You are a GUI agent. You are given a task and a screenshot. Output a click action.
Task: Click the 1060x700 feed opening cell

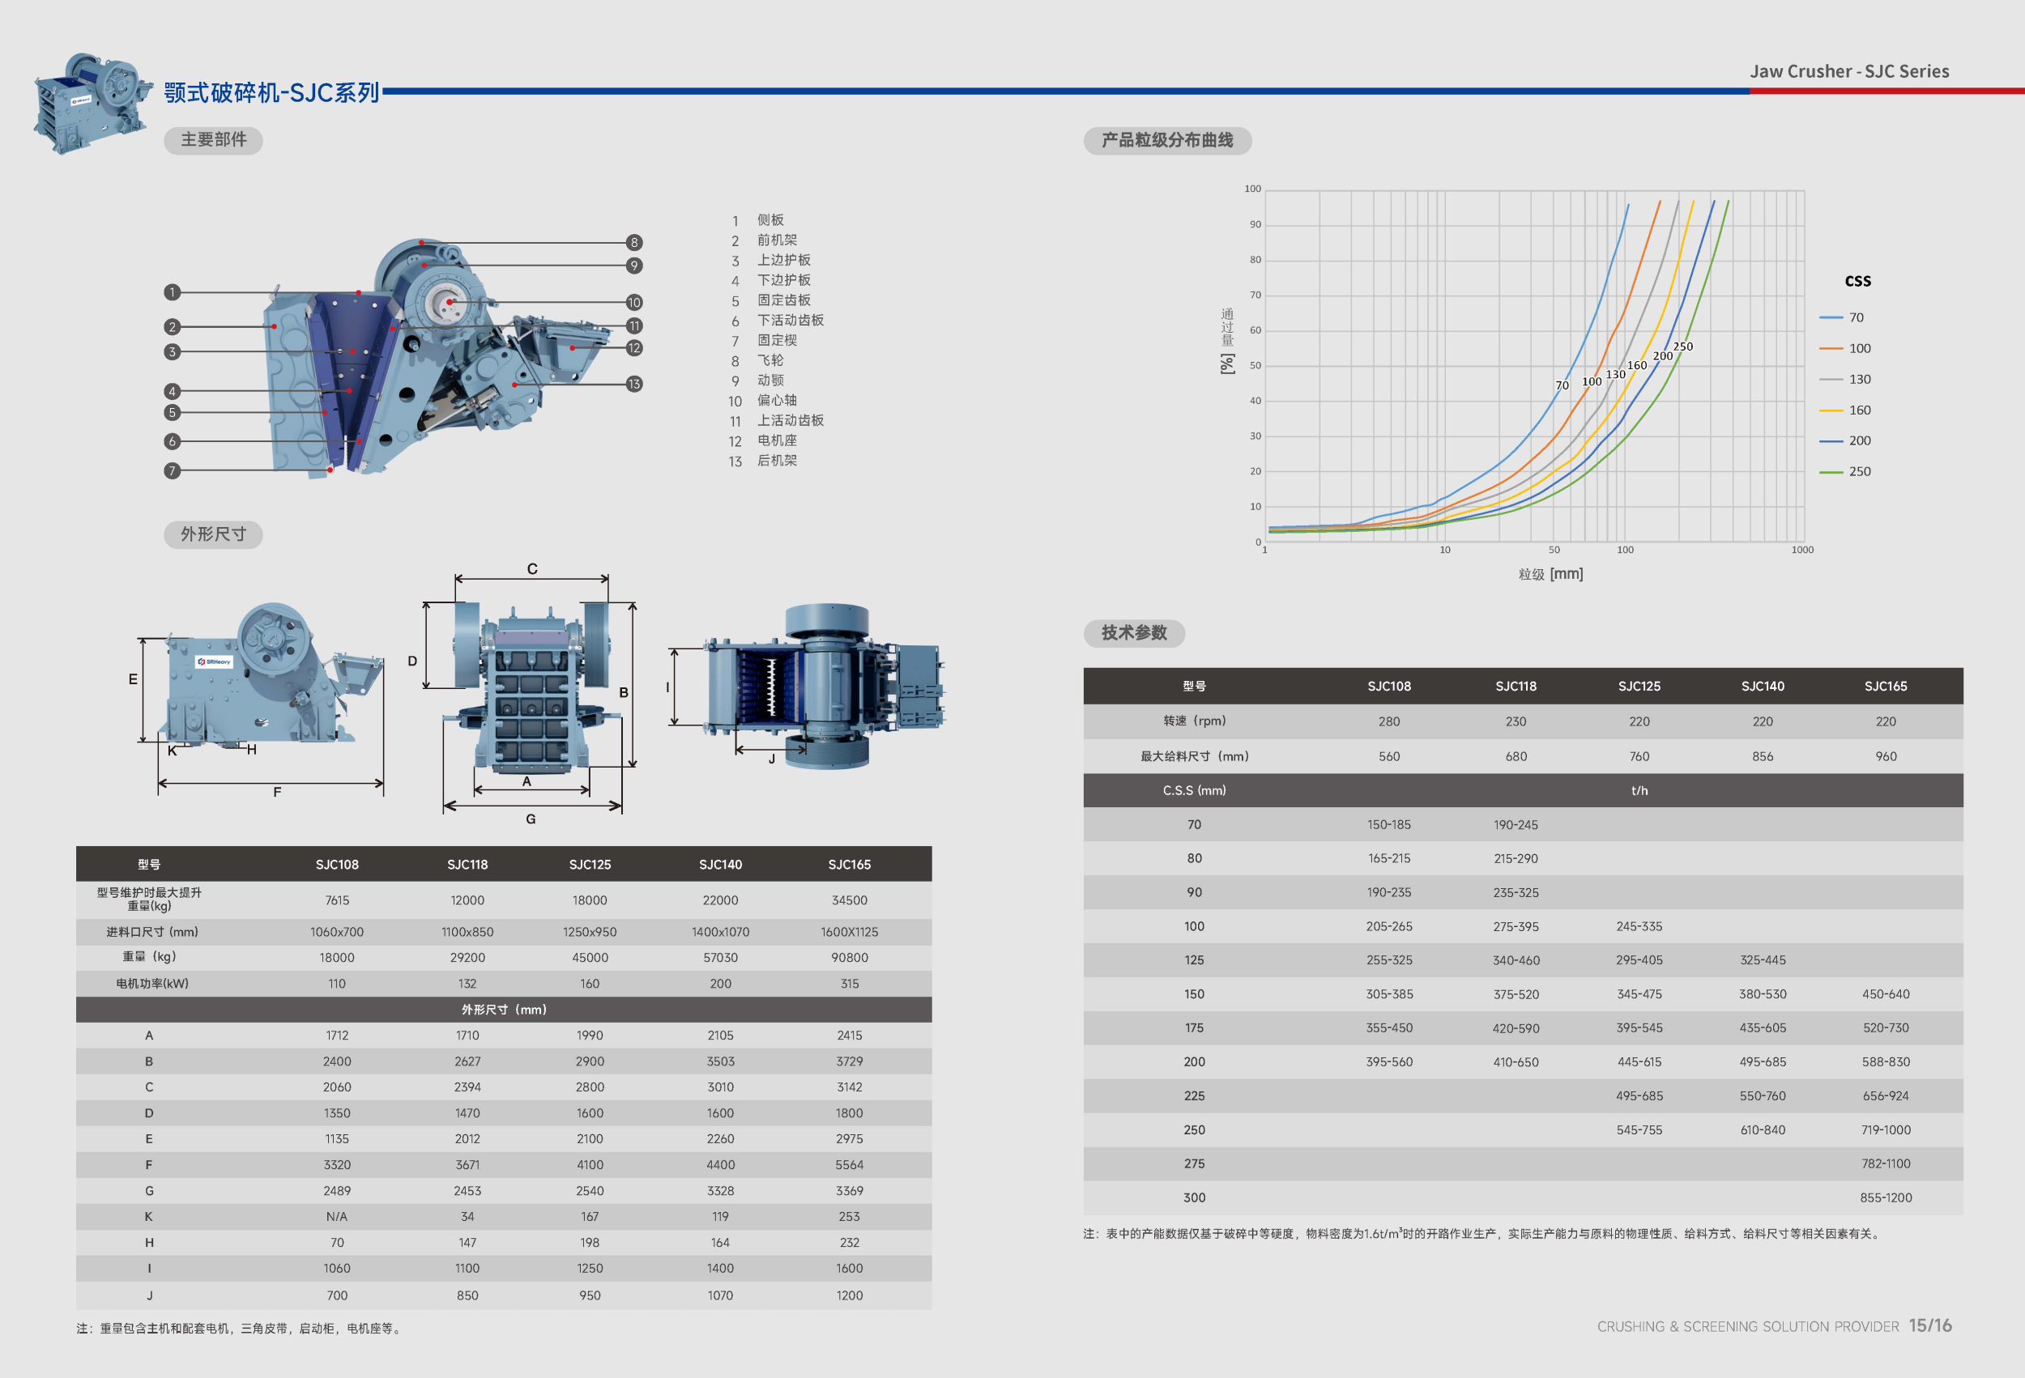pyautogui.click(x=337, y=932)
